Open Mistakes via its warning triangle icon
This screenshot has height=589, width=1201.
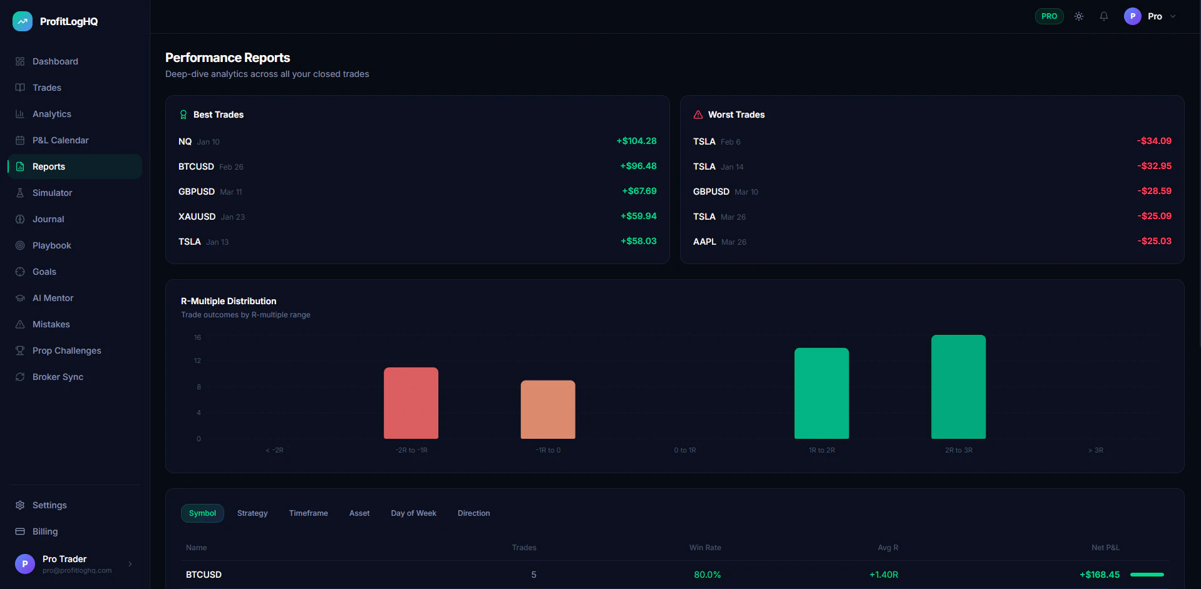(20, 324)
